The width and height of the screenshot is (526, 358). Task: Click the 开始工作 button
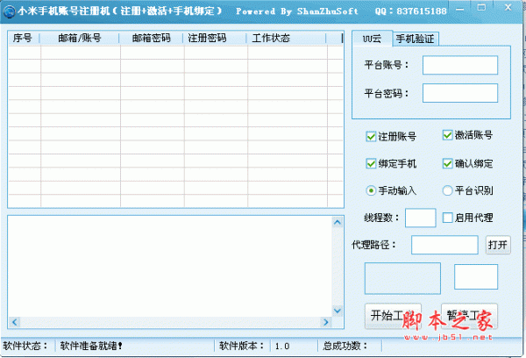393,316
